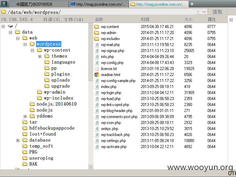
Task: Collapse the wordpress tree node
Action: point(25,44)
